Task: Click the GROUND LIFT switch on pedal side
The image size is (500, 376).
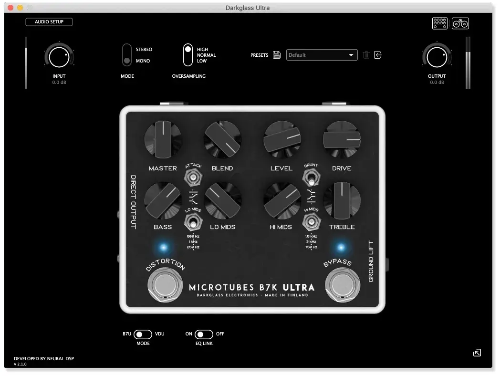Action: [387, 264]
